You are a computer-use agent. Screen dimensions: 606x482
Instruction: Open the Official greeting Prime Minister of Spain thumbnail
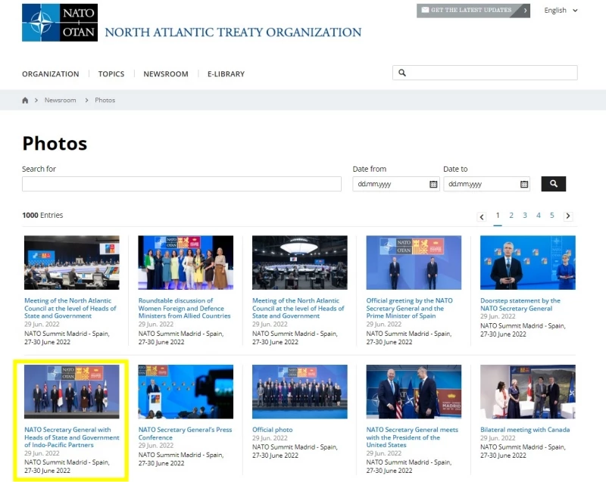click(414, 263)
